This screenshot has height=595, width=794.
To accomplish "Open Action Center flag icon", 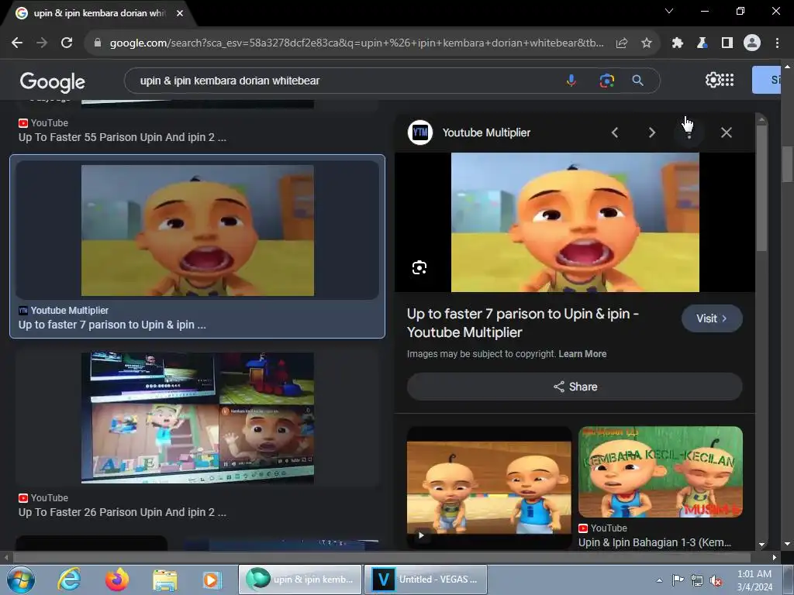I will click(678, 580).
